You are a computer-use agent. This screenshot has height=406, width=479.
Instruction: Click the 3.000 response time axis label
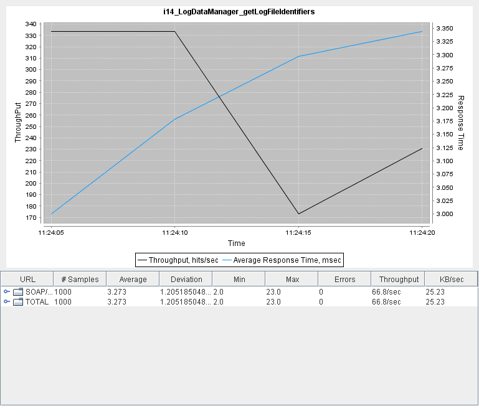coord(445,214)
